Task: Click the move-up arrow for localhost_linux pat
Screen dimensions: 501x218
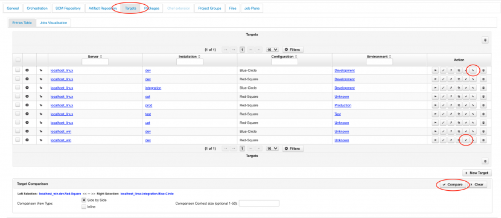Action: (x=450, y=97)
